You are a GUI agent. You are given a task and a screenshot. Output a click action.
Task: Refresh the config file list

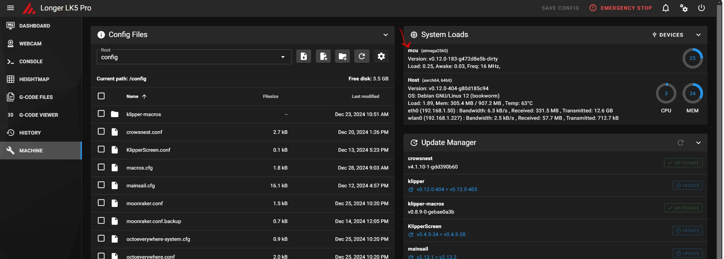point(362,56)
